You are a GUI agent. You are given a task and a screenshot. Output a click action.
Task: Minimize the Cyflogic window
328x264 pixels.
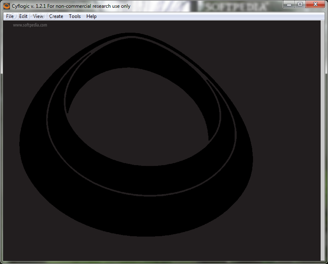click(x=289, y=4)
